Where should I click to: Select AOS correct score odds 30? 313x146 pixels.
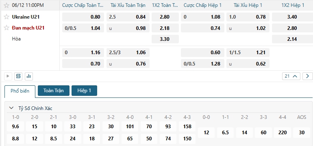[302, 133]
